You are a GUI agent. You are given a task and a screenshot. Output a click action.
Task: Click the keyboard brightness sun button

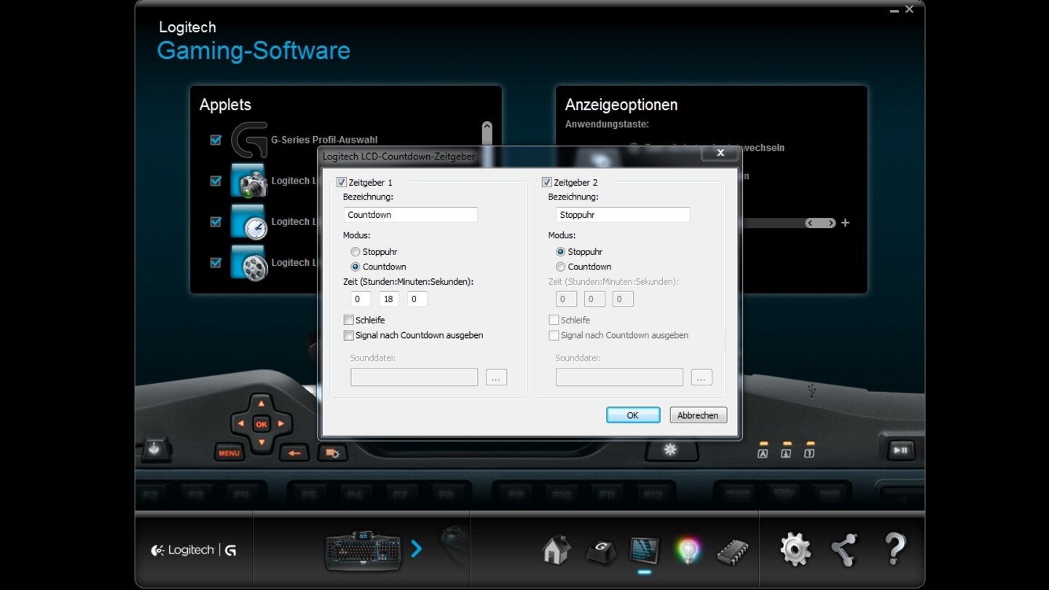(670, 450)
